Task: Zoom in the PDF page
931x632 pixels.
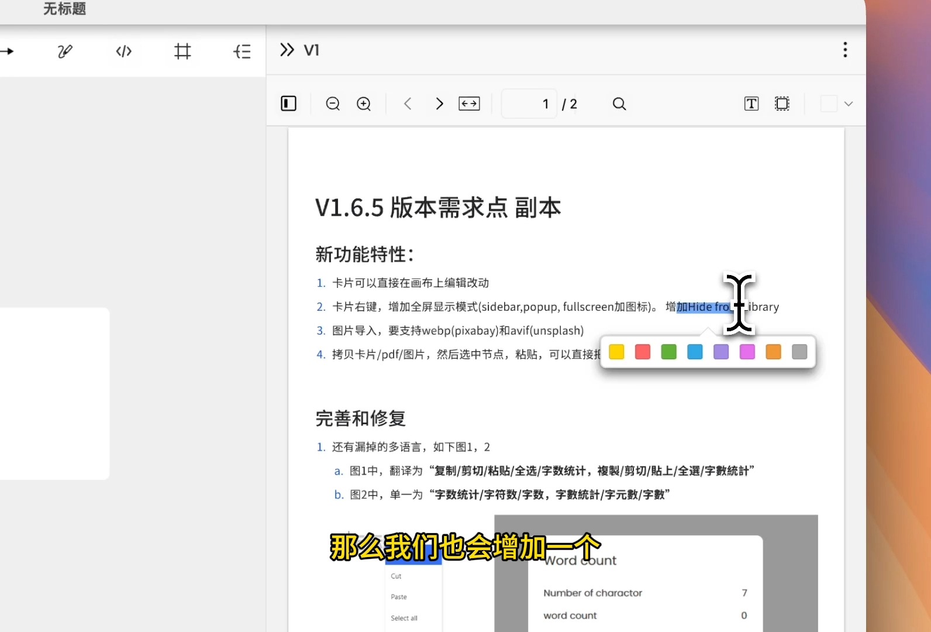Action: coord(364,104)
